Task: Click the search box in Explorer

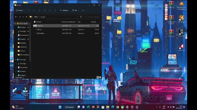Action: pos(92,17)
